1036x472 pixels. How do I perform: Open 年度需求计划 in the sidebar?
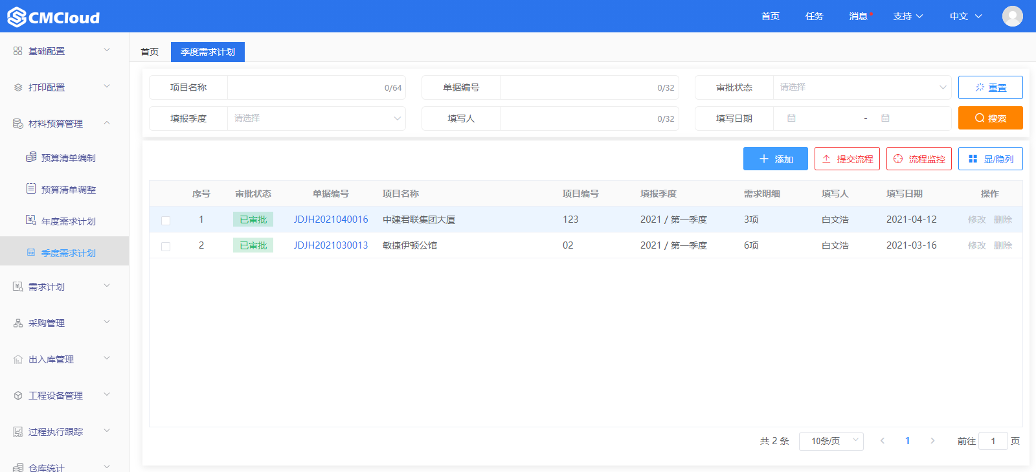[68, 221]
